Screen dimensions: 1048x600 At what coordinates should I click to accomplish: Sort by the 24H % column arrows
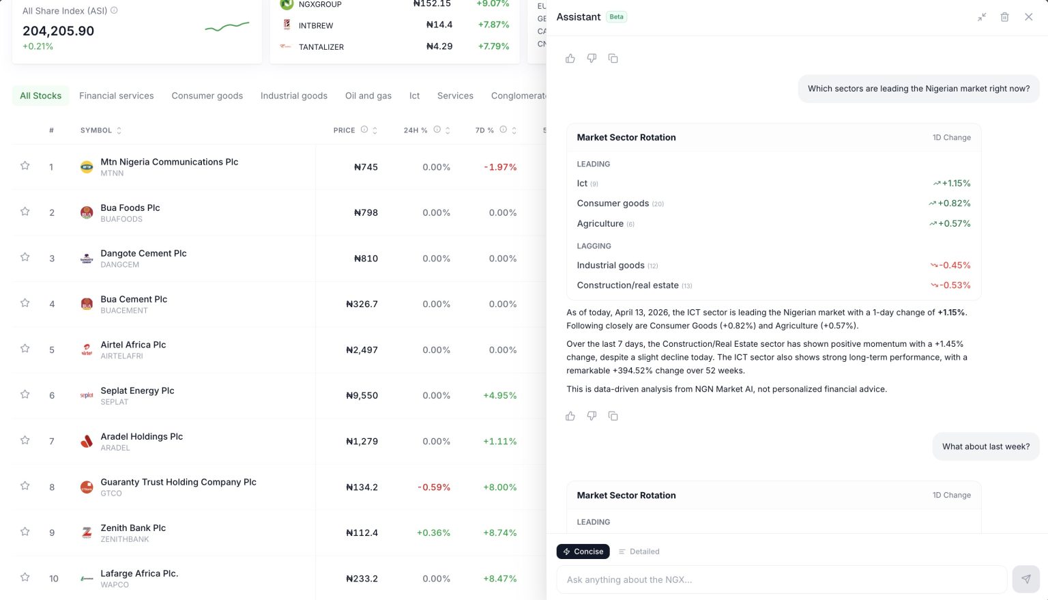[x=448, y=130]
